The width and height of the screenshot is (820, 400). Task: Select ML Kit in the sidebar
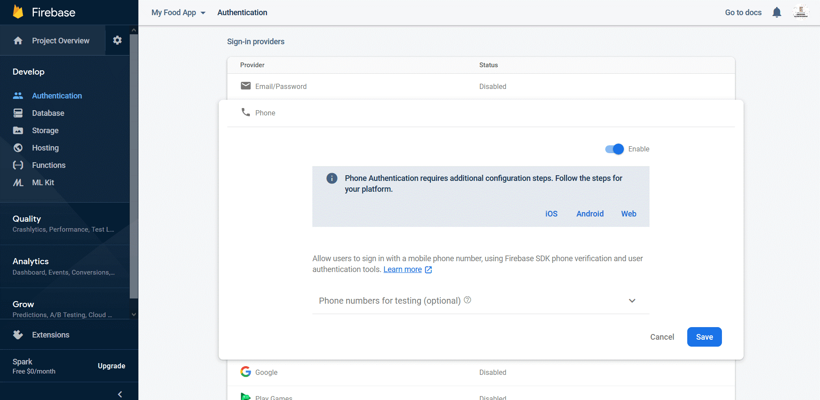pyautogui.click(x=43, y=182)
